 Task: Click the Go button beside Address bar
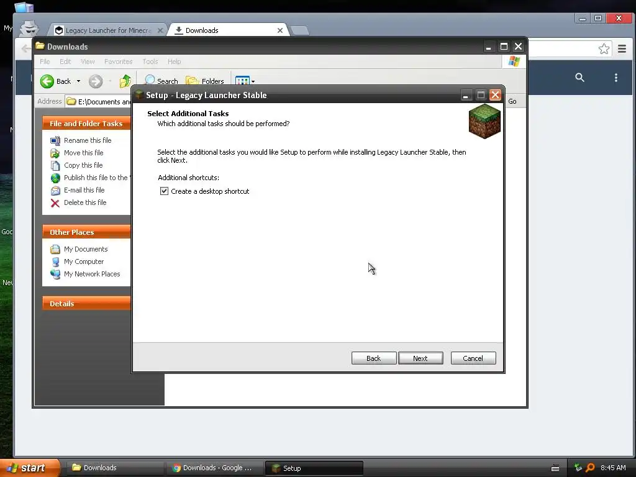[x=512, y=101]
